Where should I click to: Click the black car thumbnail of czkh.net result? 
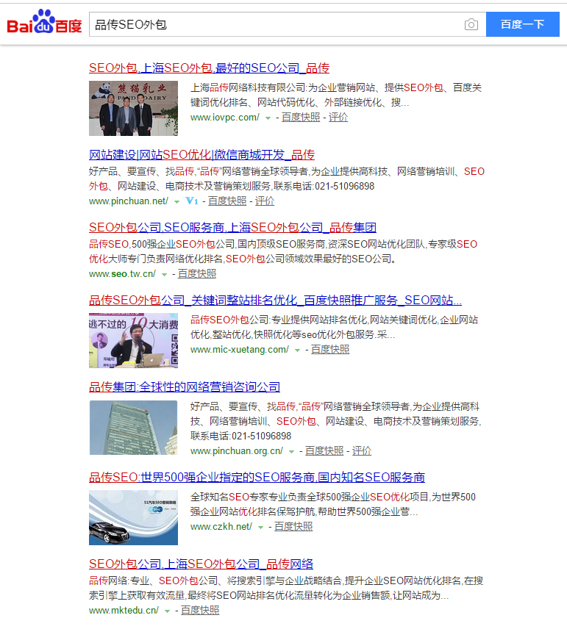pos(133,517)
